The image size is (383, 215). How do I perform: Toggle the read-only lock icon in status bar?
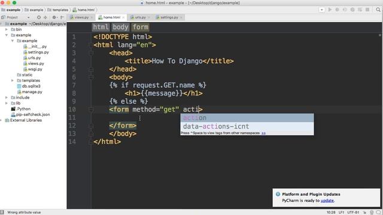coord(364,213)
